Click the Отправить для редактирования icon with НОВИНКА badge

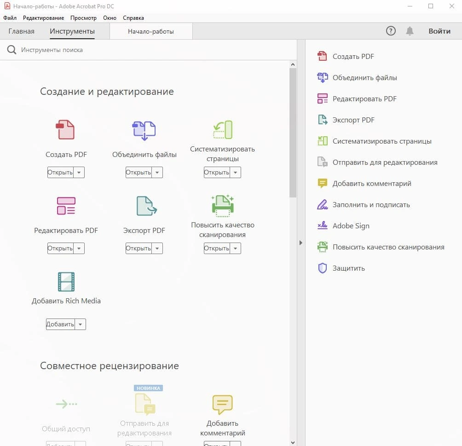point(145,404)
